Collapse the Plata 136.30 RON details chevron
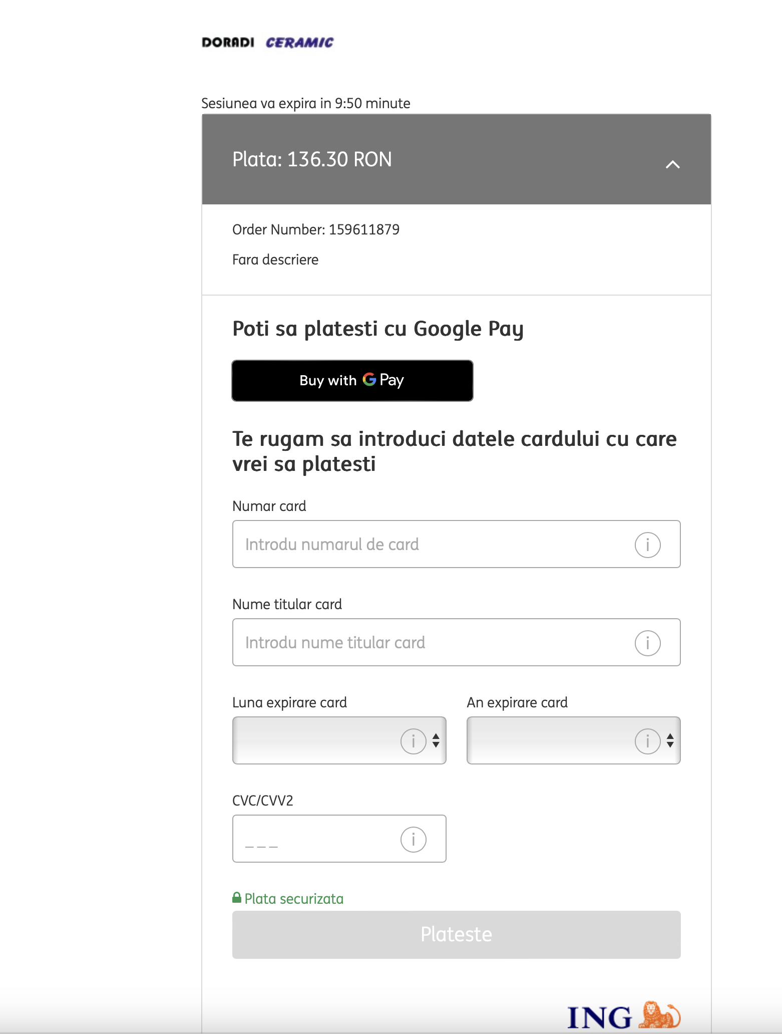 (672, 164)
